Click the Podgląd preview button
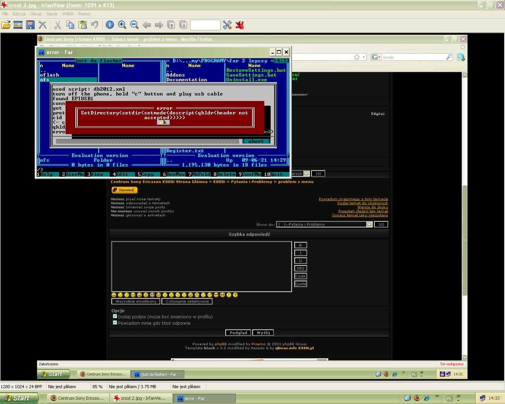This screenshot has height=404, width=505. [x=238, y=333]
